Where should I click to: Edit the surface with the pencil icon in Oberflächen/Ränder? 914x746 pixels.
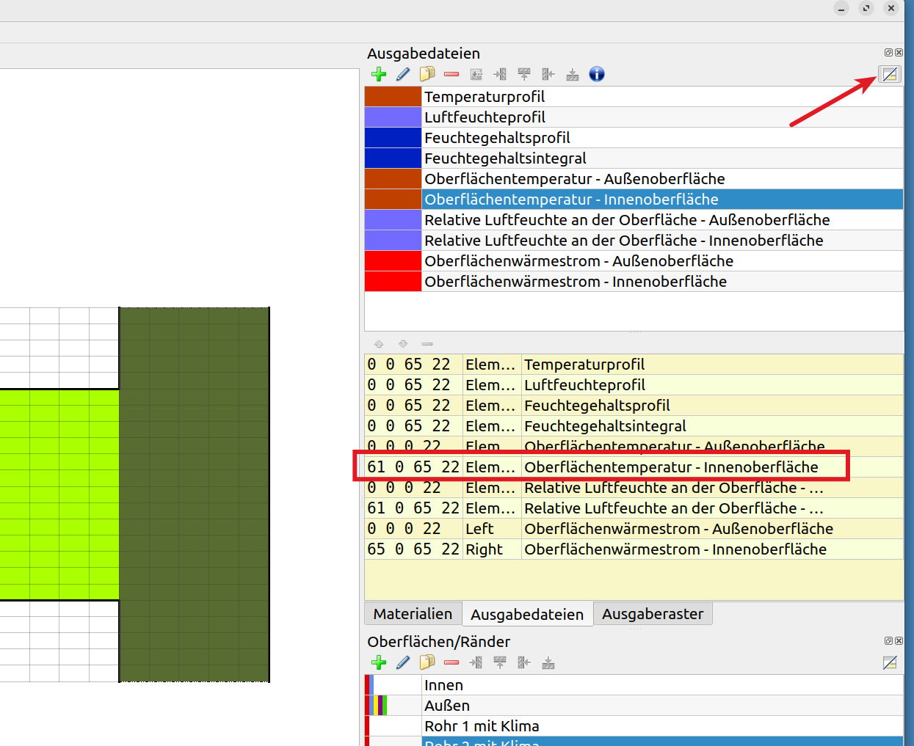403,663
